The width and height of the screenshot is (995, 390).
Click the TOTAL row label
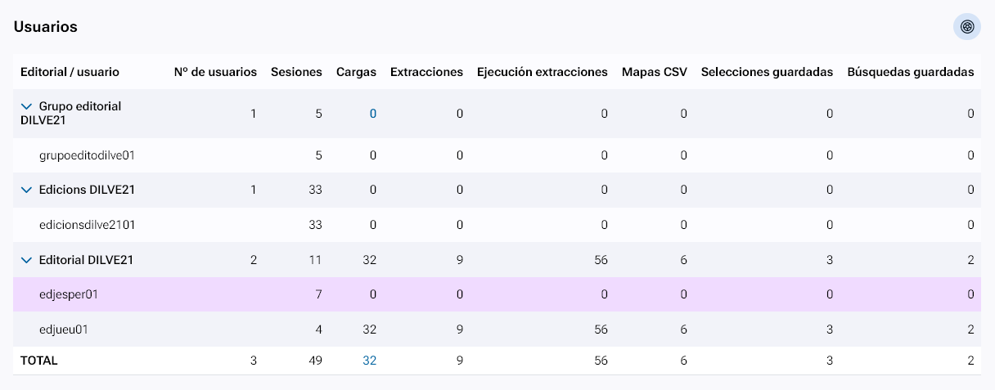pos(39,360)
